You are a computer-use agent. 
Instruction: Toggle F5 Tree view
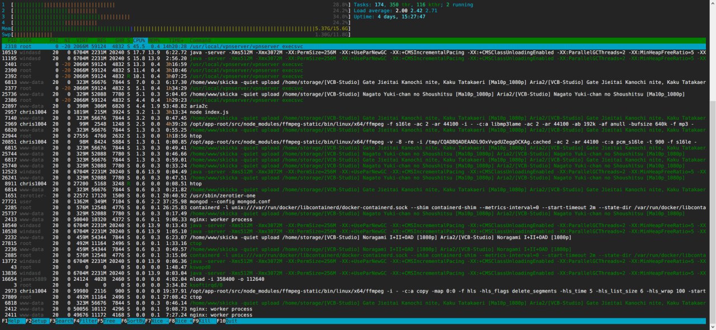pos(109,322)
